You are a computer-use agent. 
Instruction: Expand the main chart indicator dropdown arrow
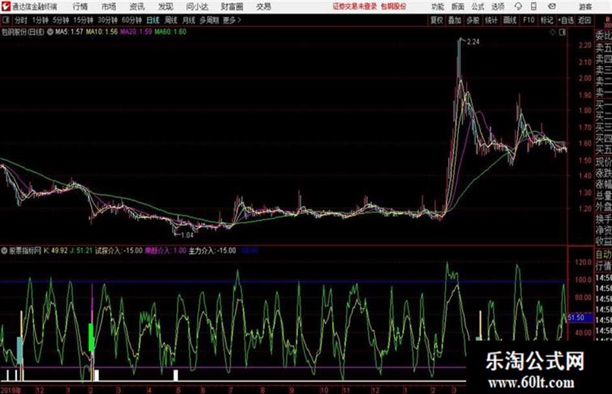50,32
